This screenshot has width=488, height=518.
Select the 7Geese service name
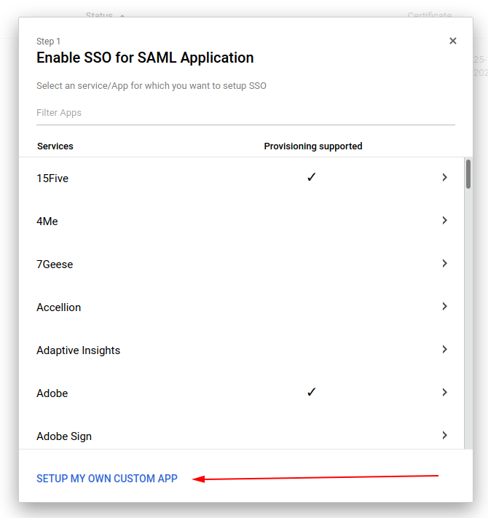click(x=55, y=264)
